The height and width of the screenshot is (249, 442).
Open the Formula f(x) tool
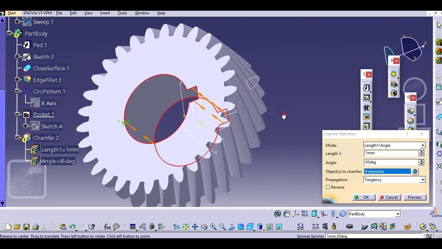point(107,227)
